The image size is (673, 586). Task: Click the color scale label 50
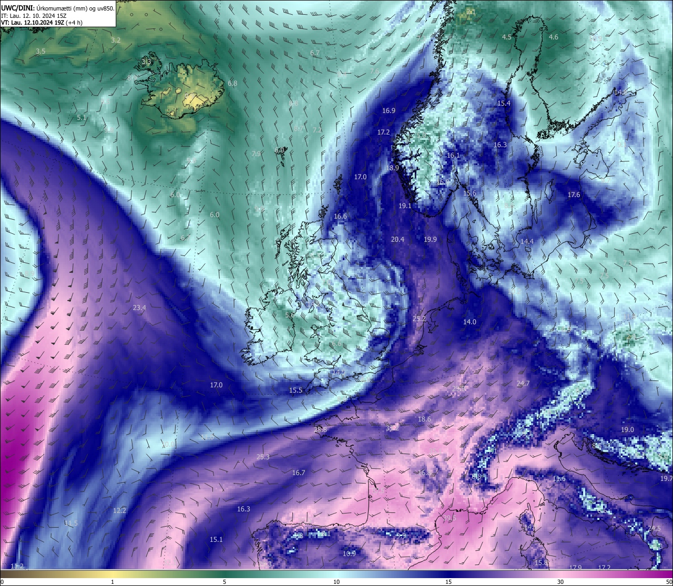(669, 582)
